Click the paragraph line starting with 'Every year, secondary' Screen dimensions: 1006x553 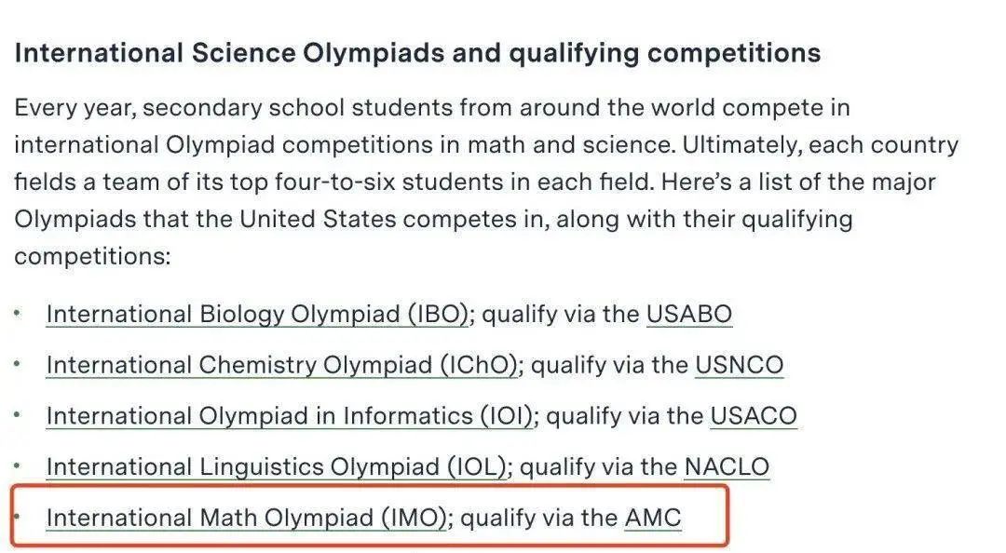click(432, 108)
